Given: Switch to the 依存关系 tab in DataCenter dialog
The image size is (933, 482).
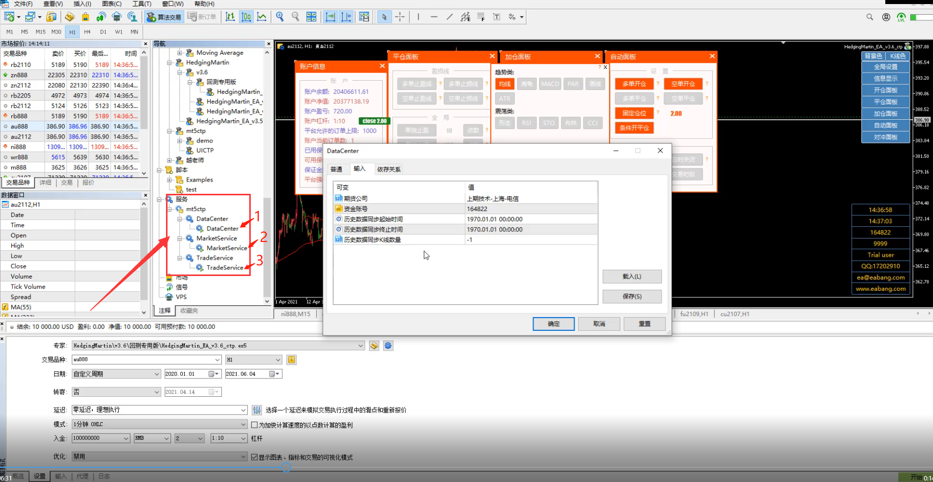Looking at the screenshot, I should point(389,169).
